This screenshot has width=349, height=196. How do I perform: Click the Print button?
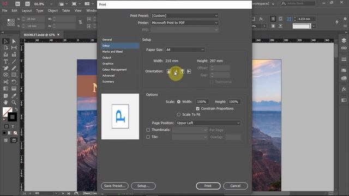click(208, 186)
